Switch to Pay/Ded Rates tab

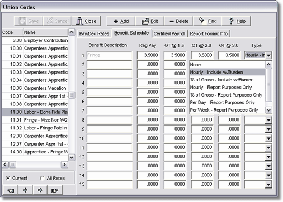[x=94, y=33]
